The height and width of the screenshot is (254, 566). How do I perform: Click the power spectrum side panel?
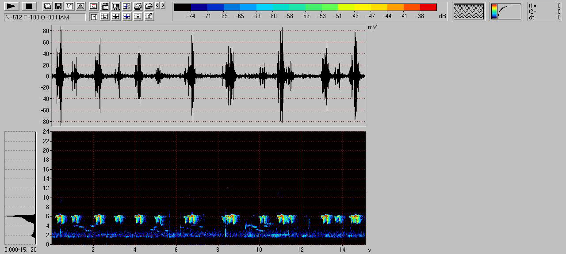click(x=20, y=187)
